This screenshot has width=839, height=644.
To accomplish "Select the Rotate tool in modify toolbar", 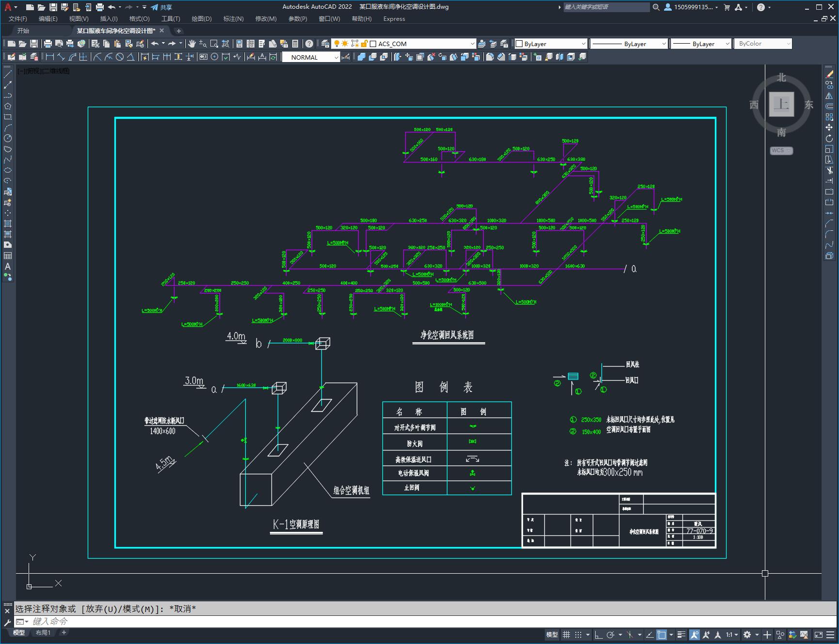I will [x=829, y=138].
